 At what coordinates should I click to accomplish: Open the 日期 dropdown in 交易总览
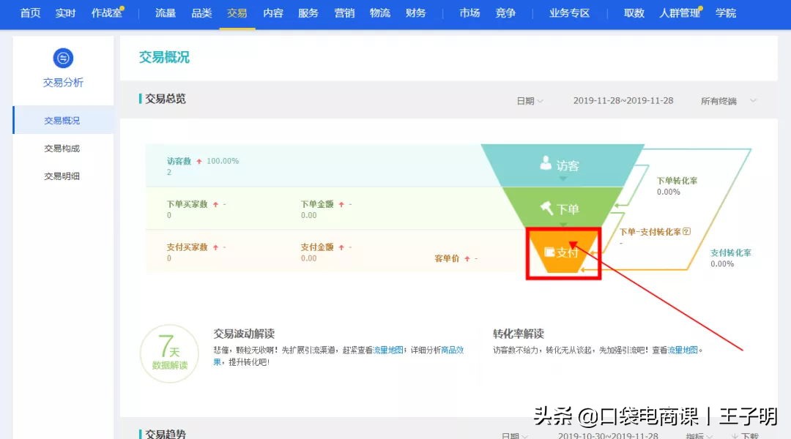click(530, 101)
